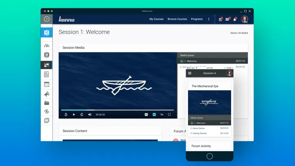The image size is (295, 166).
Task: Open the files folder icon in sidebar
Action: pos(47,103)
